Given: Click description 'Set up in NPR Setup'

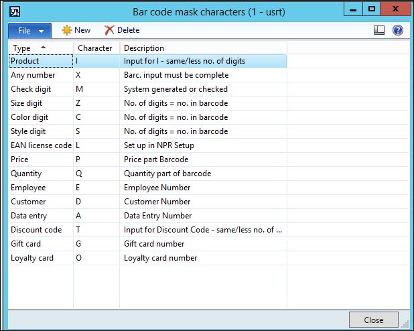Looking at the screenshot, I should (159, 145).
